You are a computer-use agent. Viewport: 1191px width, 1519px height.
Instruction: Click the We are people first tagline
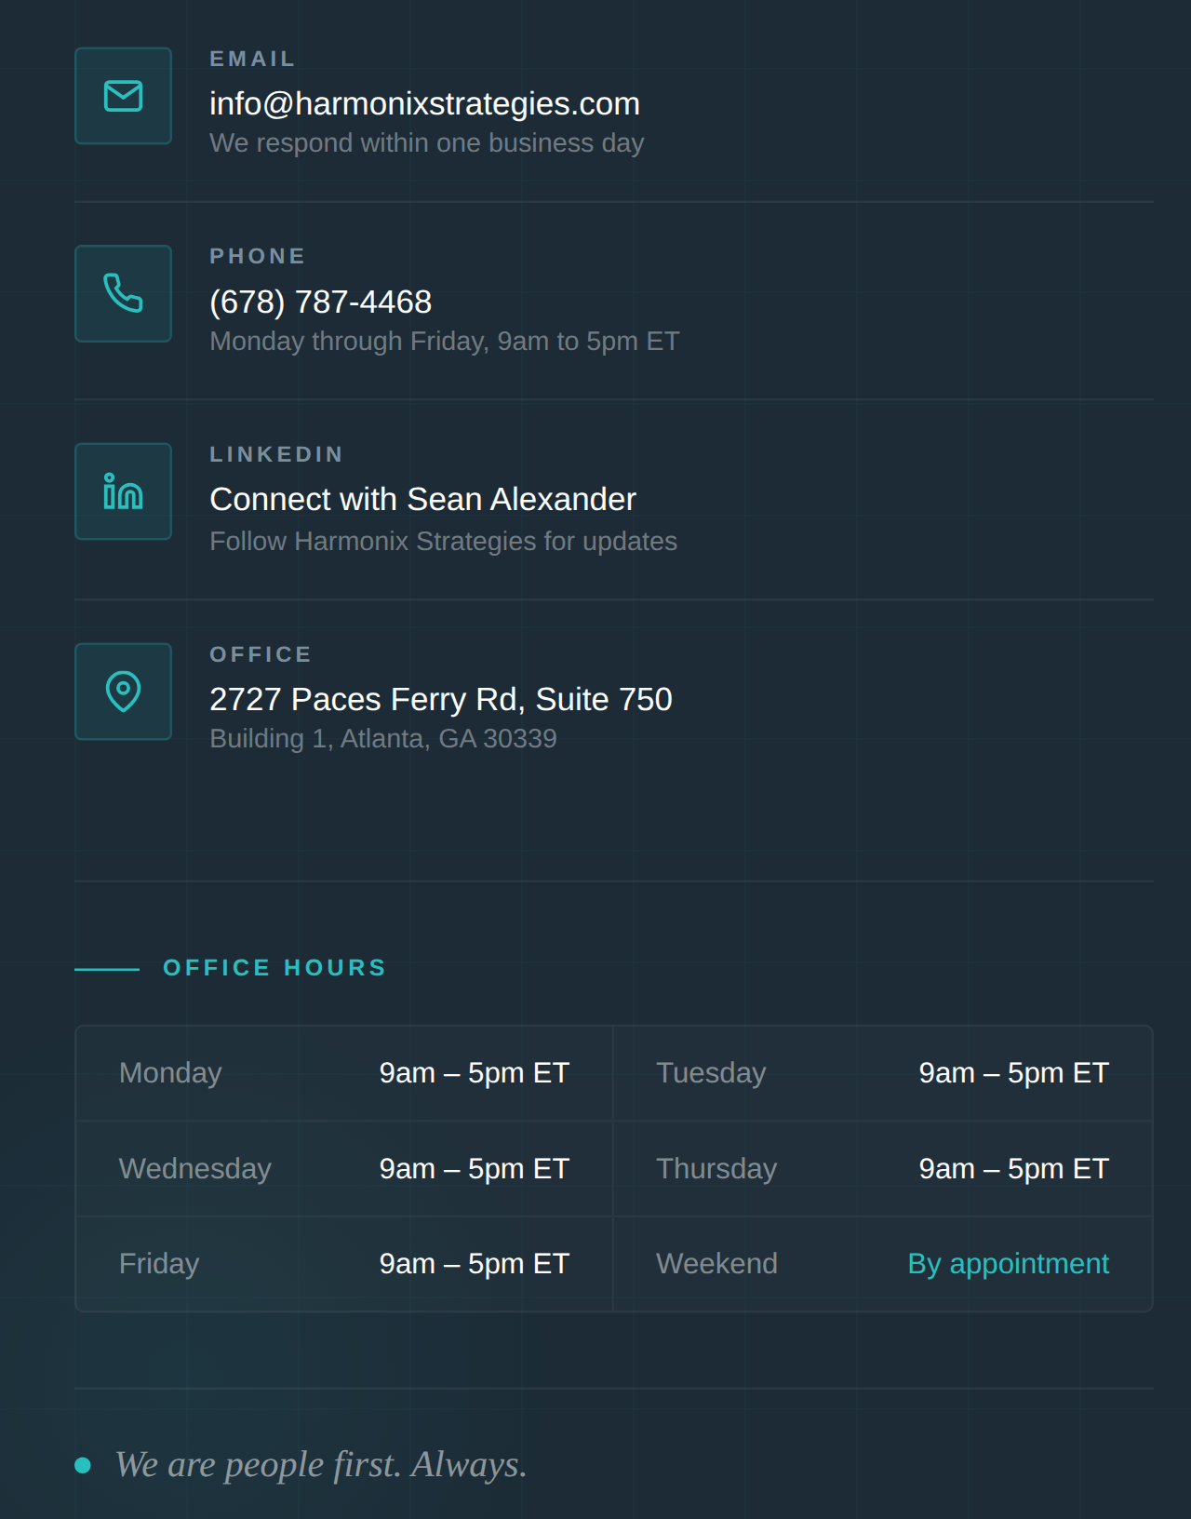coord(321,1464)
